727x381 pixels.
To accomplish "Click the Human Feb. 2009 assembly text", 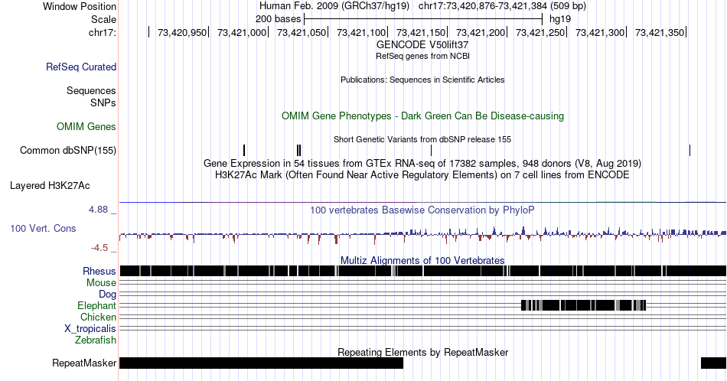I will click(334, 6).
